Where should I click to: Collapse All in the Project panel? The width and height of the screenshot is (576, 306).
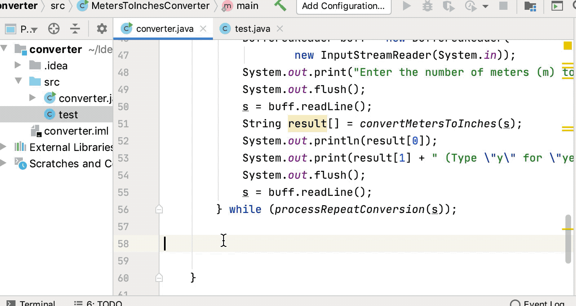(75, 28)
